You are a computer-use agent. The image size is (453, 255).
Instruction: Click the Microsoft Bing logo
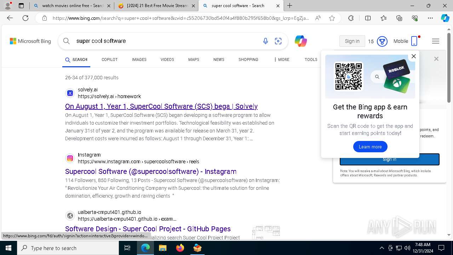(x=30, y=41)
